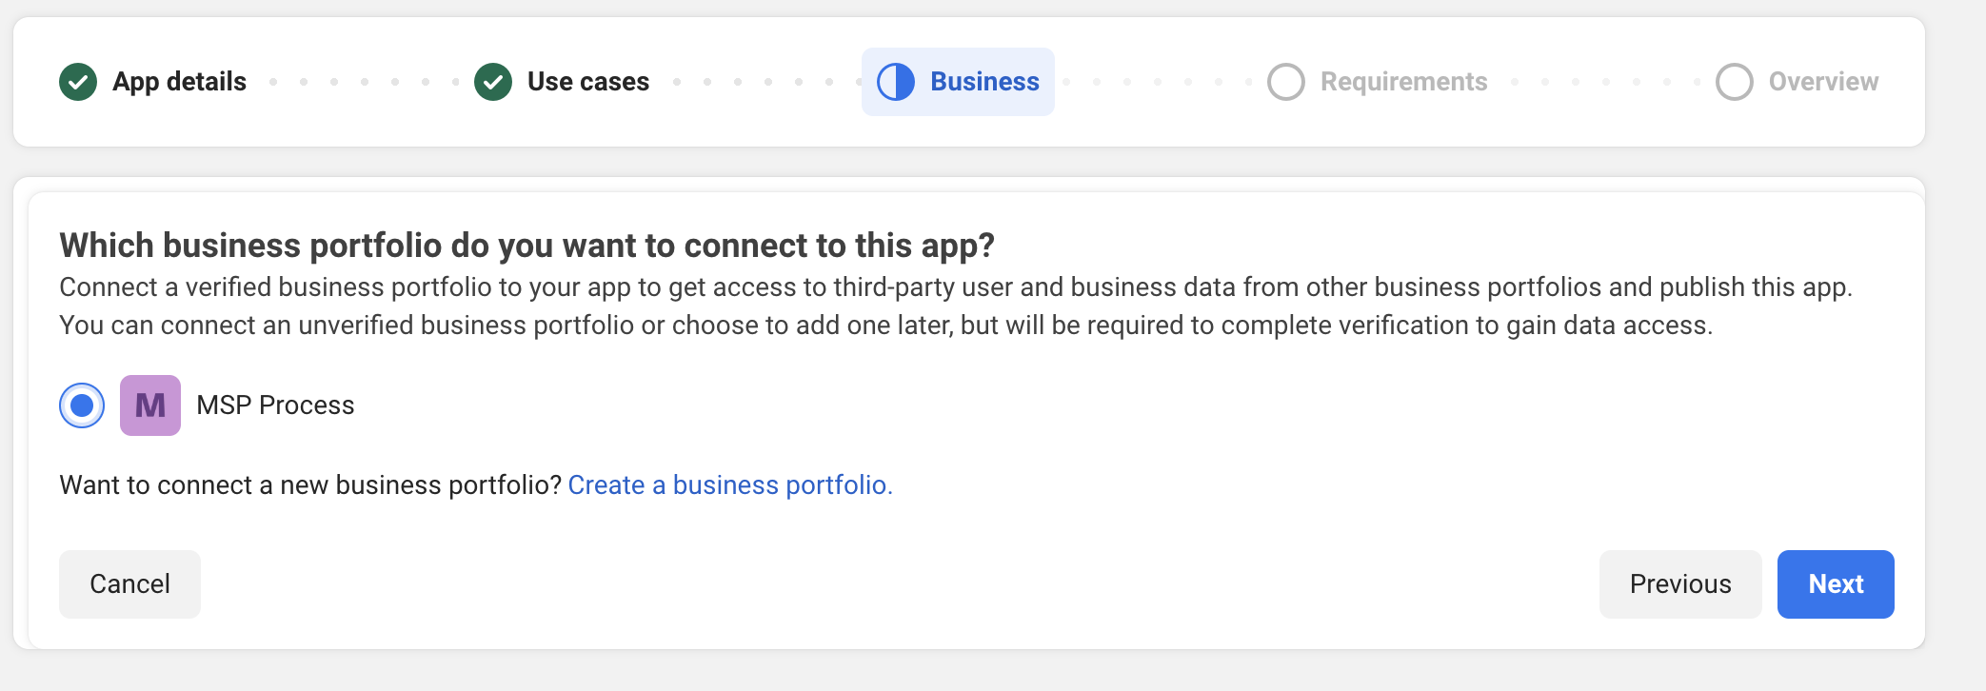Click the half-filled Business step icon
Viewport: 1986px width, 691px height.
click(896, 82)
